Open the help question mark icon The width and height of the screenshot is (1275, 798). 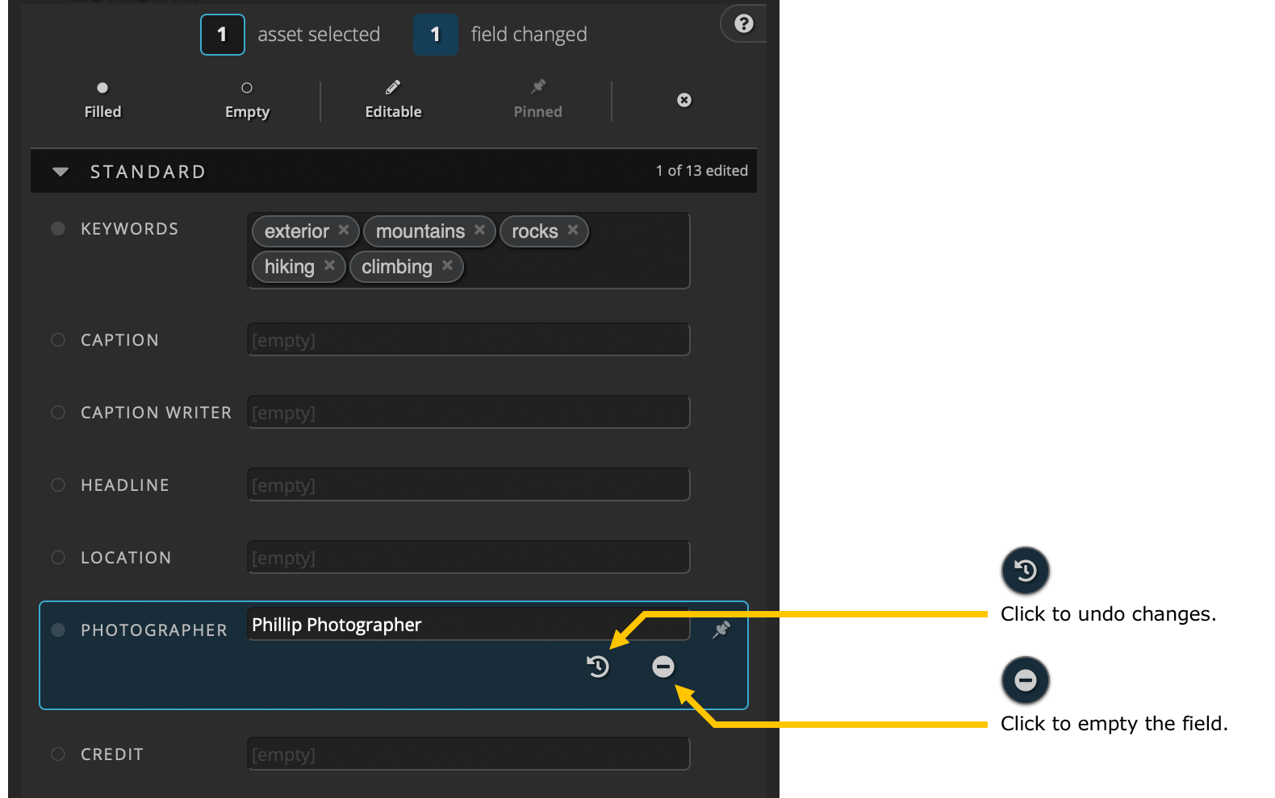tap(743, 23)
